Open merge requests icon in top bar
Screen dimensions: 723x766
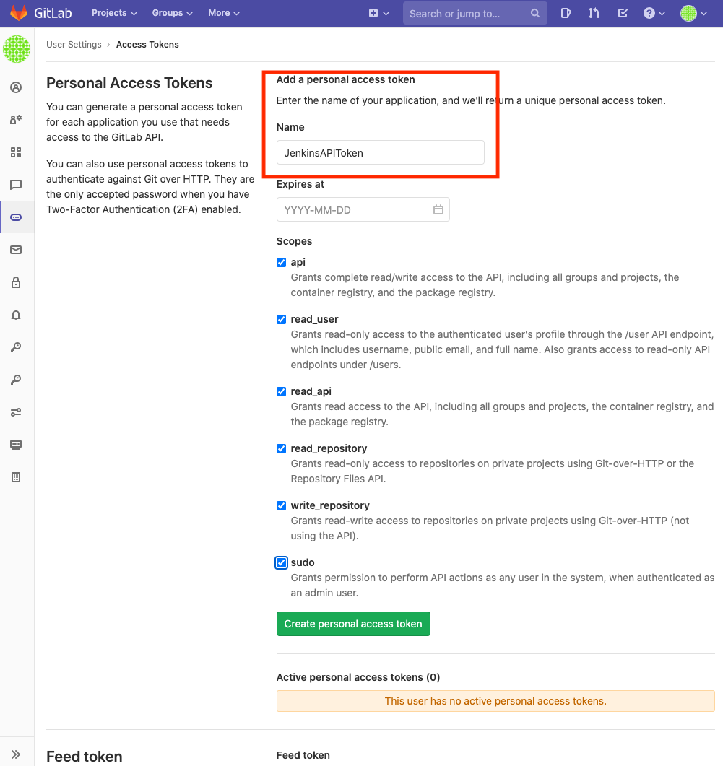594,13
